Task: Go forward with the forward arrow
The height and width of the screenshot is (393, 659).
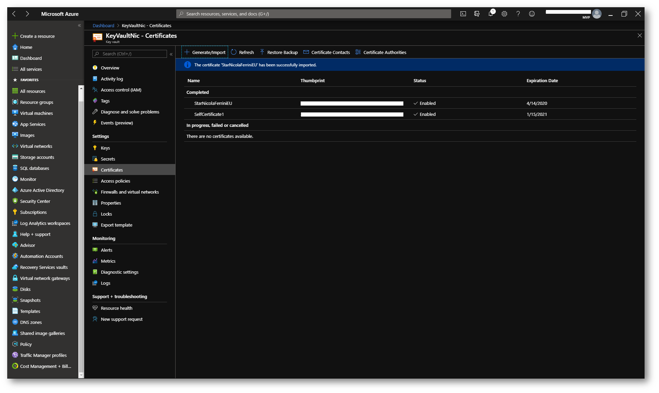Action: (27, 14)
